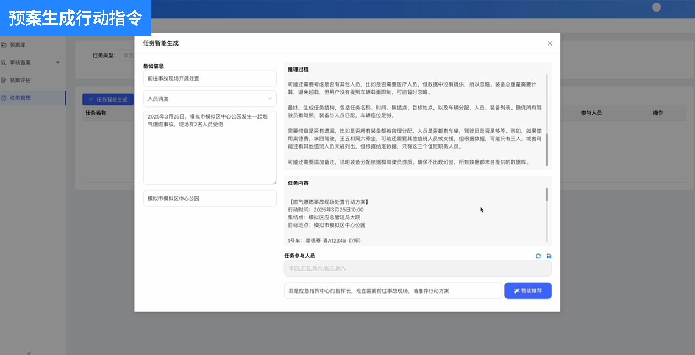Click the 审核备案 document icon

coord(3,63)
